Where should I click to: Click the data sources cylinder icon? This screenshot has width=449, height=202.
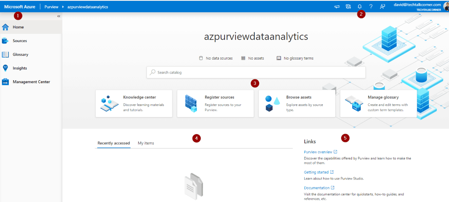[201, 58]
